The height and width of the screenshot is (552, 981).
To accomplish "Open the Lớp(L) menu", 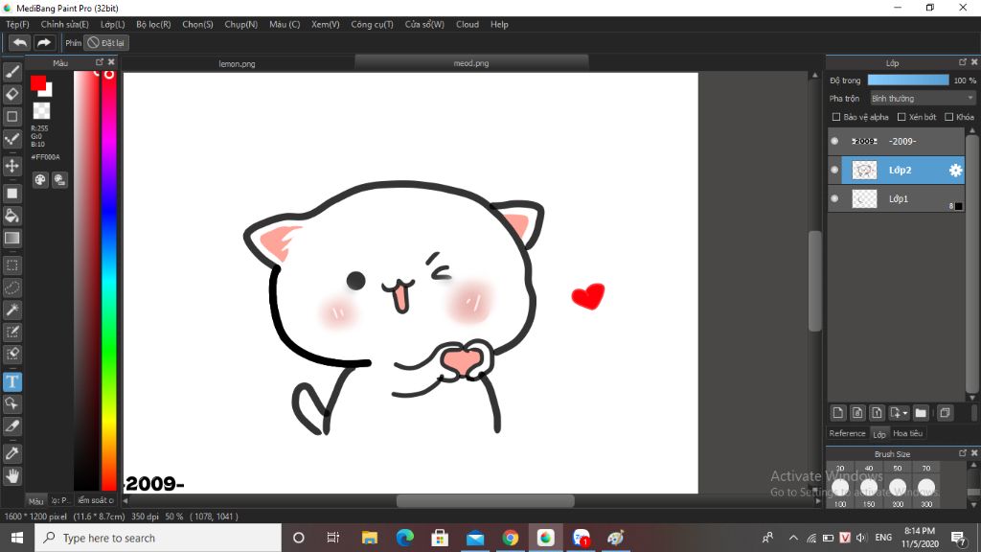I will (113, 24).
